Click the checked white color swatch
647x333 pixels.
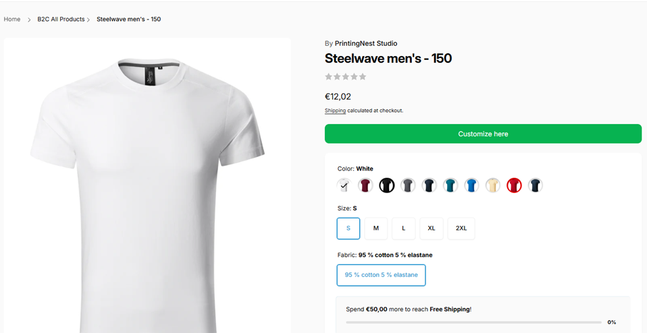pyautogui.click(x=344, y=185)
